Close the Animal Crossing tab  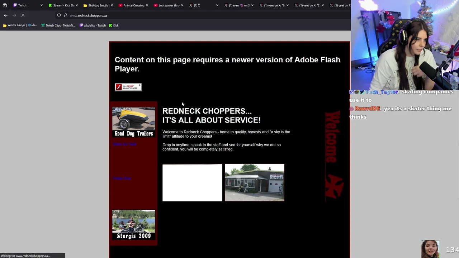coord(147,5)
